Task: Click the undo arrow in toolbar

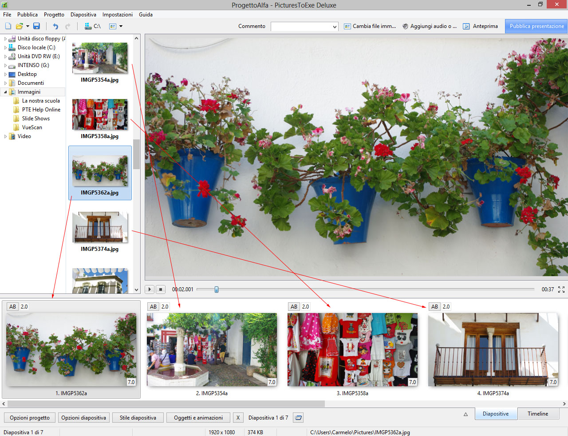Action: [x=55, y=26]
